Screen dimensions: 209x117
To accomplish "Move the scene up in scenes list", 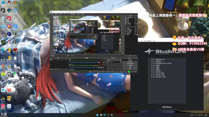I will click(56, 69).
